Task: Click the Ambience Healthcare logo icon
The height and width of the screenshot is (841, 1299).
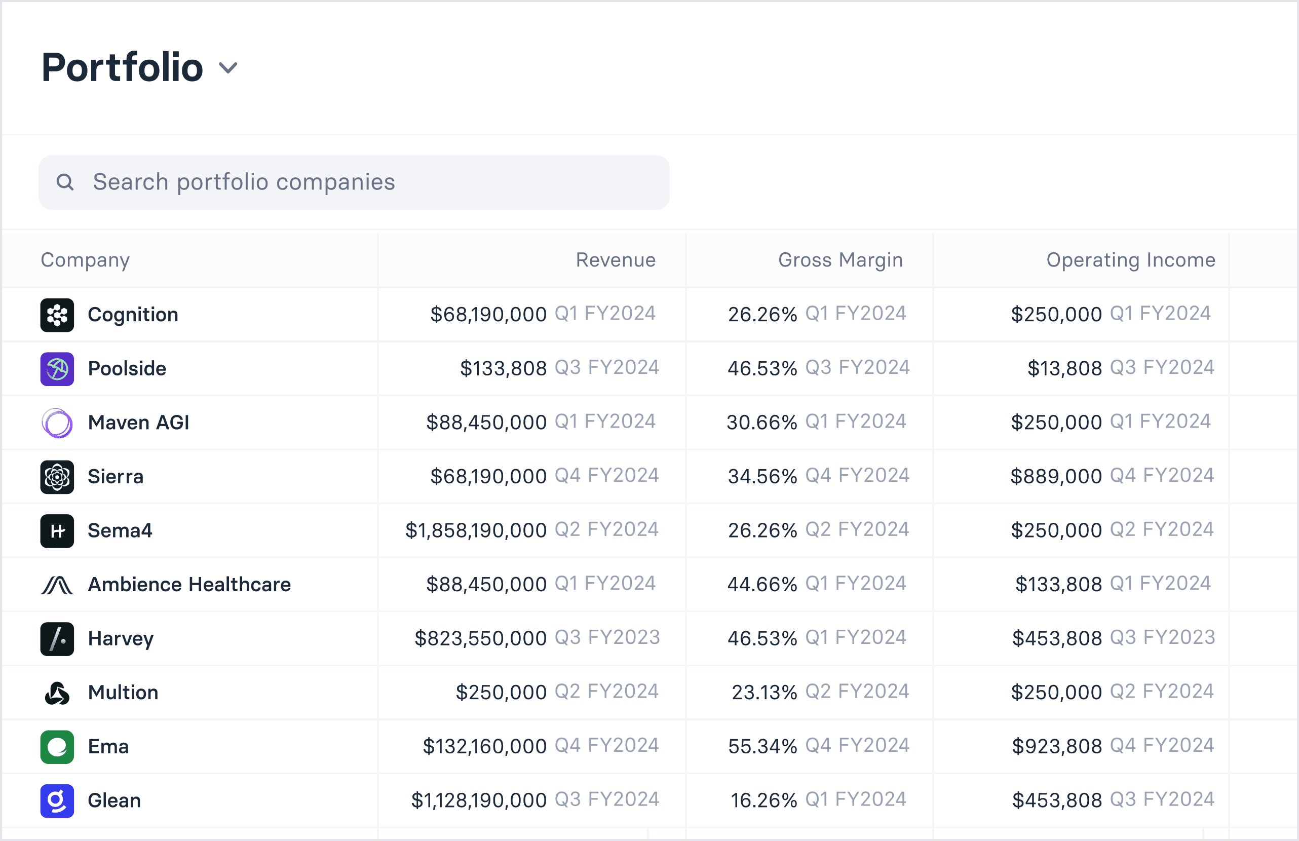Action: pyautogui.click(x=57, y=585)
